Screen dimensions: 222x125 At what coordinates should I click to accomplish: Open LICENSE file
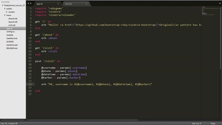10,42
